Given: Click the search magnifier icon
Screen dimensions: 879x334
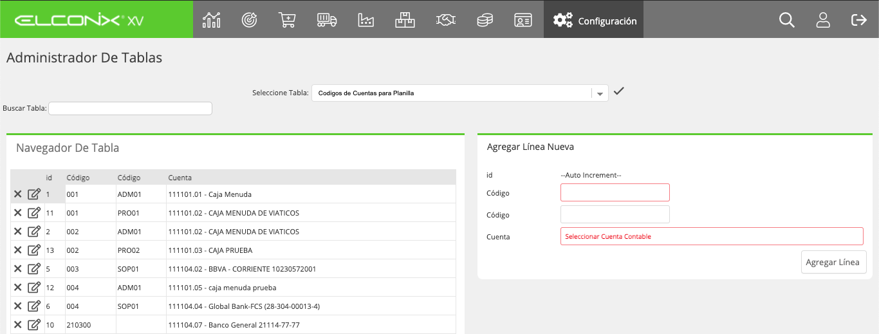Looking at the screenshot, I should tap(787, 20).
